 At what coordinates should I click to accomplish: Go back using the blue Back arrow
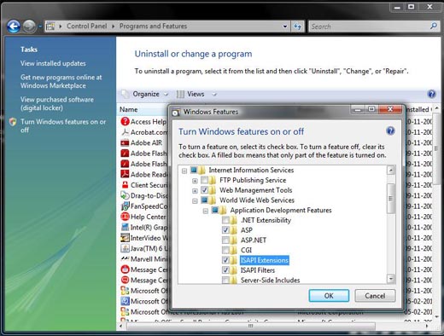(14, 26)
